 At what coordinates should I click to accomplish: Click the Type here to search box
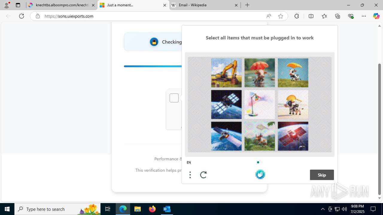(57, 209)
